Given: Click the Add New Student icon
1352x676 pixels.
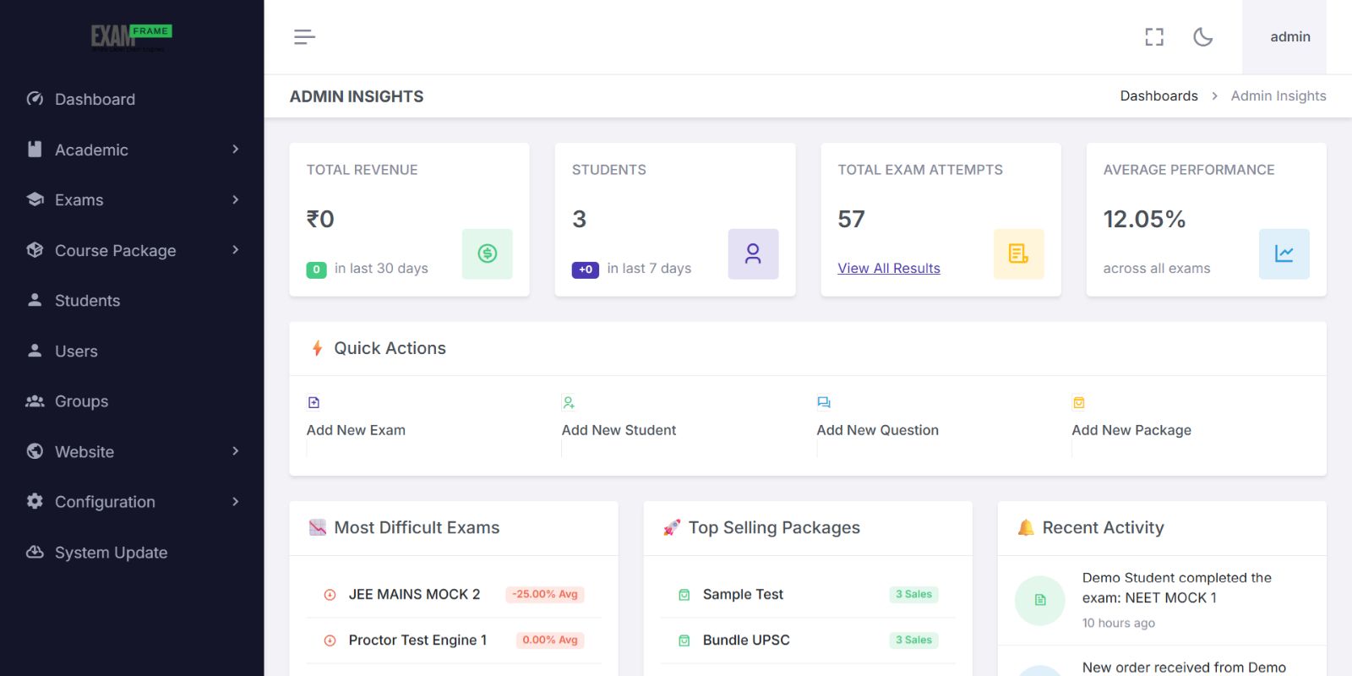Looking at the screenshot, I should click(x=569, y=403).
